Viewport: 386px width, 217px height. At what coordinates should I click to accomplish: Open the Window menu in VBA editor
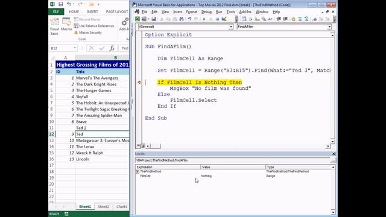262,12
